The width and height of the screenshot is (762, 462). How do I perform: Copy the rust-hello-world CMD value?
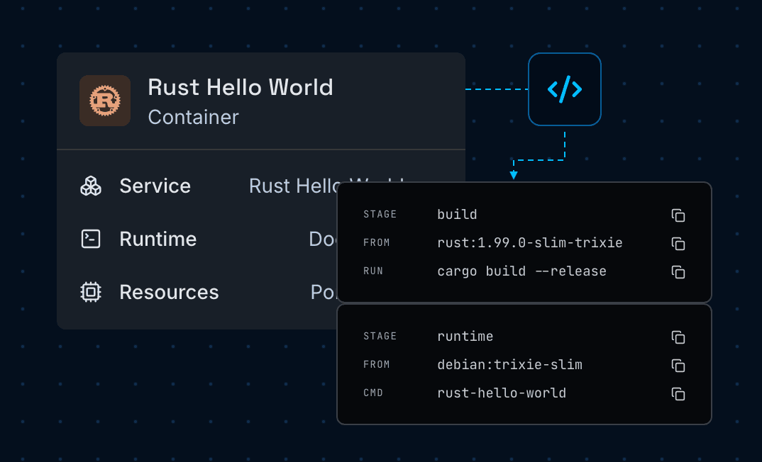pyautogui.click(x=678, y=393)
